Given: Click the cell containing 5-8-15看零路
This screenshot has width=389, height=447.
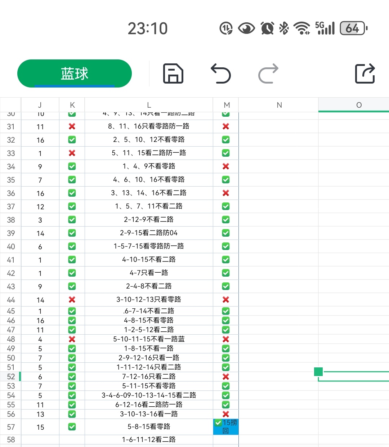Looking at the screenshot, I should tap(149, 426).
